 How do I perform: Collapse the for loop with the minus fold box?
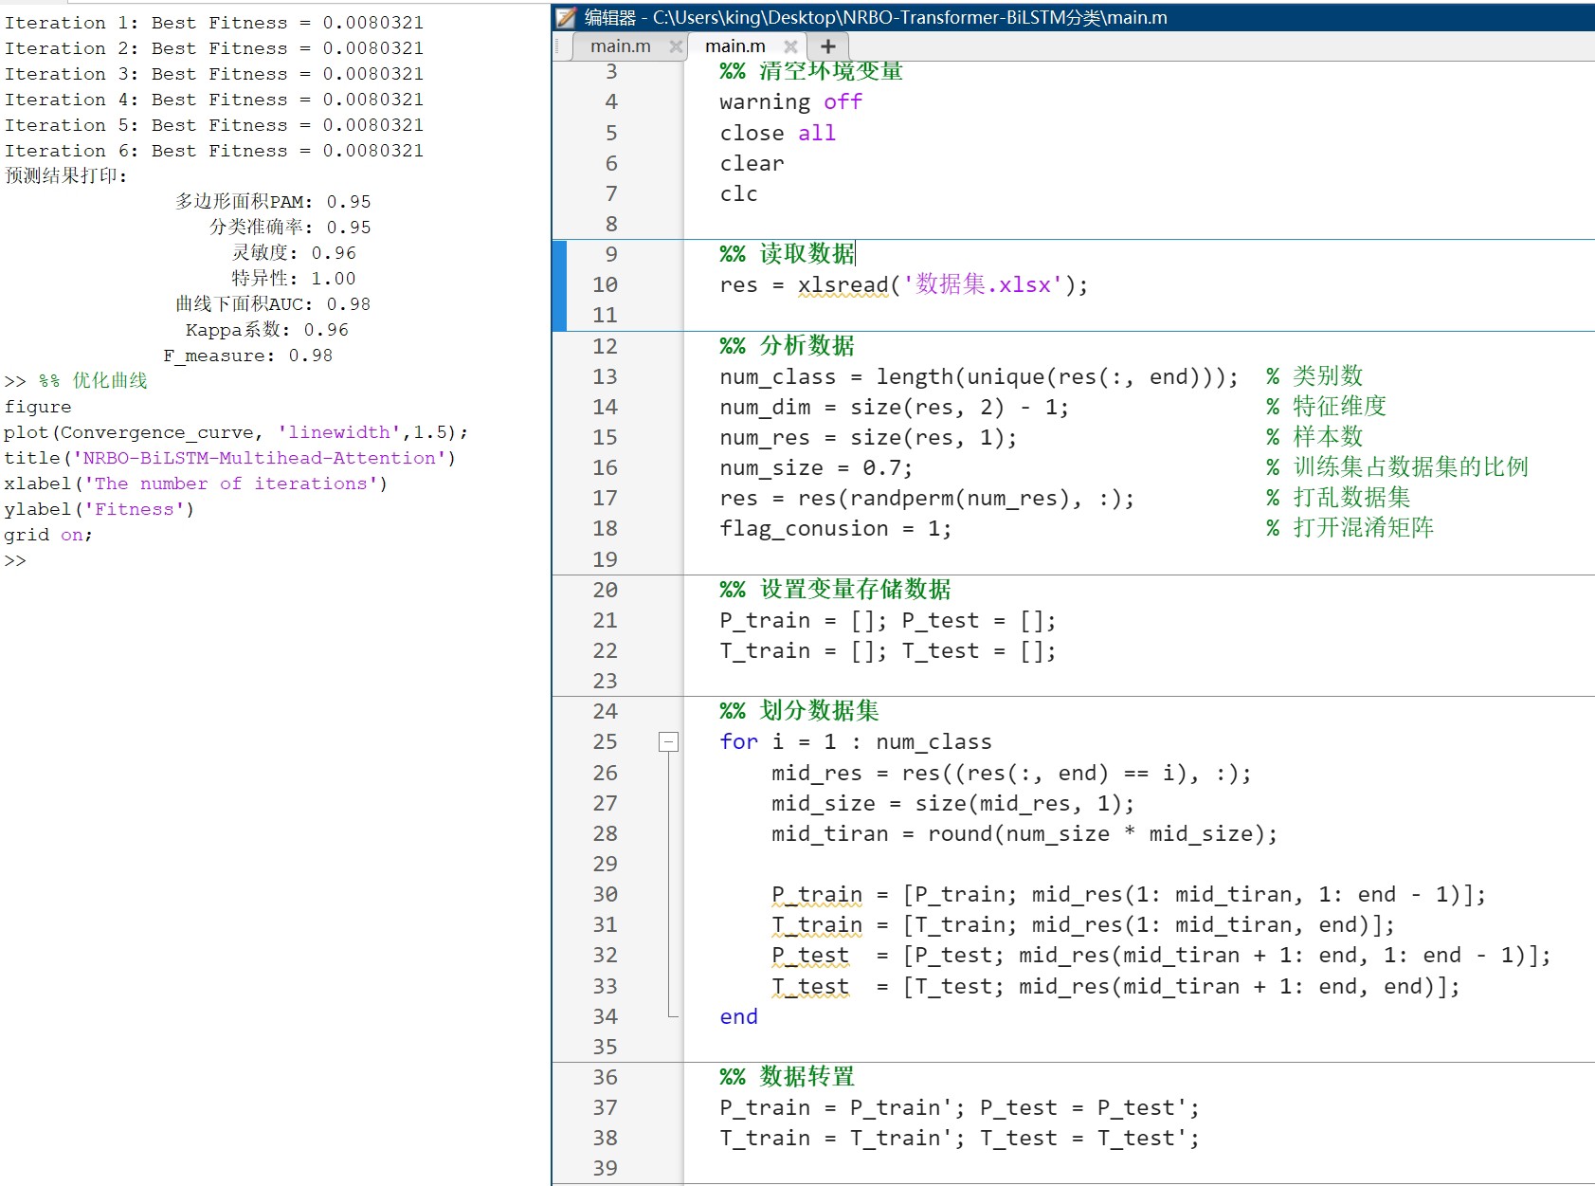[669, 742]
